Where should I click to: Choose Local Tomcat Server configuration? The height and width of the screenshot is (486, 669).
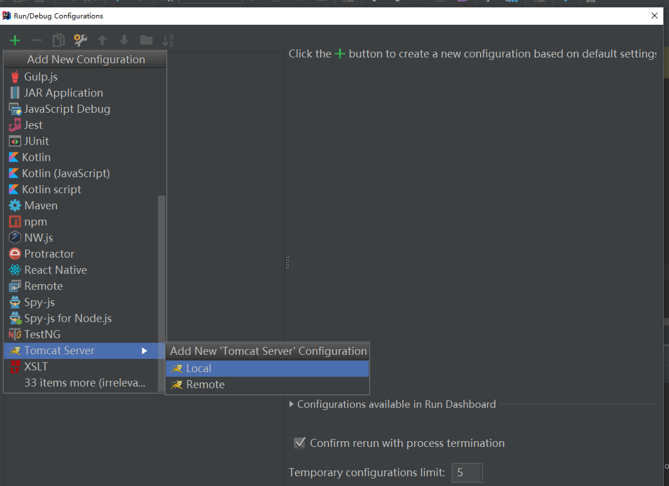pyautogui.click(x=267, y=369)
